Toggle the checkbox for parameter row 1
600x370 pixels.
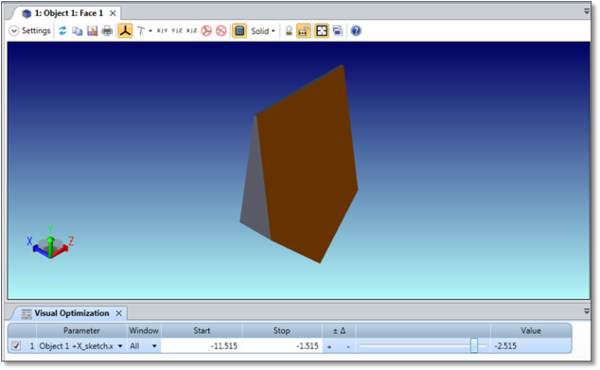tap(16, 346)
